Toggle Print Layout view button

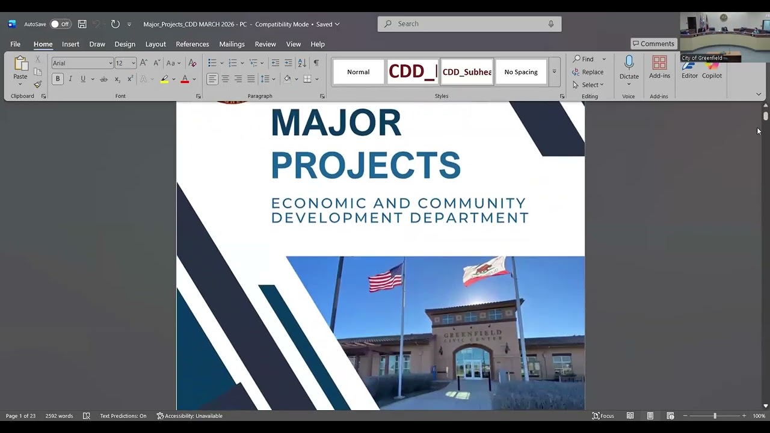tap(650, 416)
